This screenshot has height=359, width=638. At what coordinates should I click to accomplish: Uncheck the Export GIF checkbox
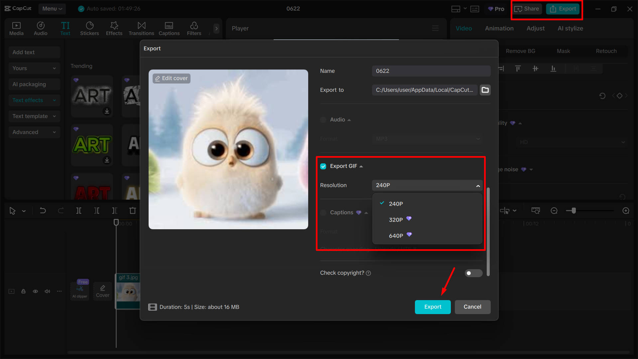pos(323,166)
